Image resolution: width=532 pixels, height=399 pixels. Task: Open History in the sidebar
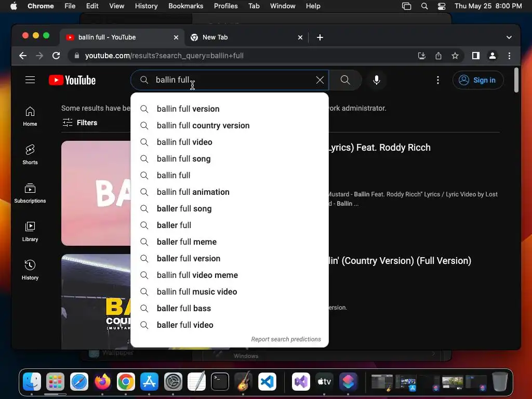coord(30,270)
